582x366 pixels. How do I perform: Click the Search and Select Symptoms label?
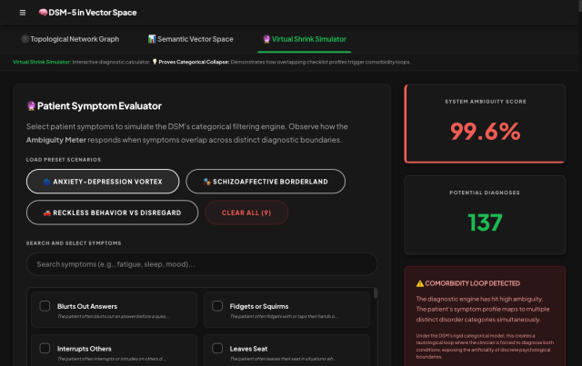pos(74,242)
